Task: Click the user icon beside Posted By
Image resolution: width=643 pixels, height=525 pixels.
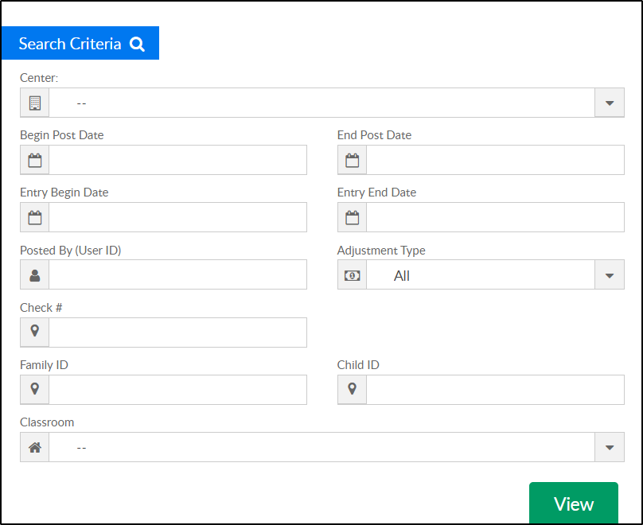Action: pyautogui.click(x=35, y=275)
